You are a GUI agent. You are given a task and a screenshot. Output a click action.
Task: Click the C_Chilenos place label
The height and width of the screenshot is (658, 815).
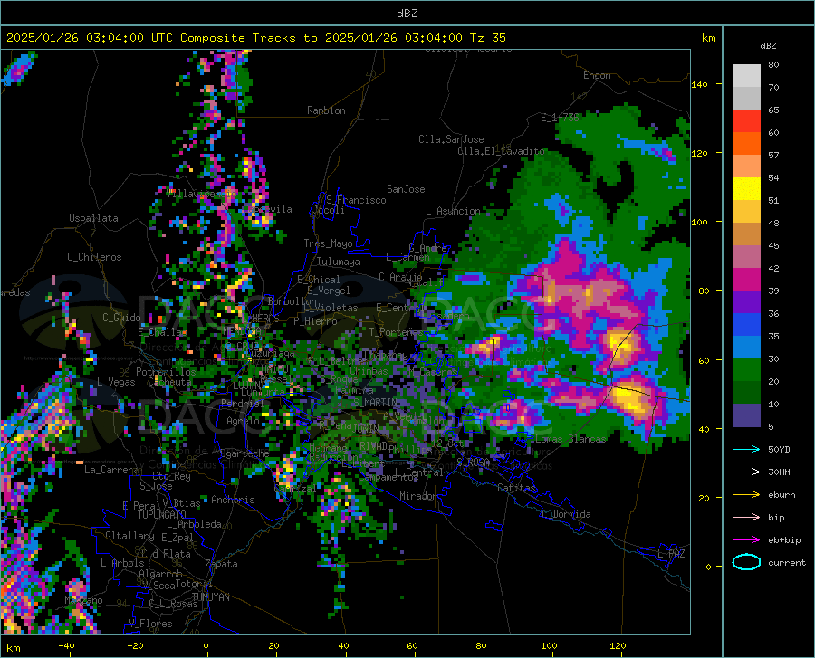point(94,257)
